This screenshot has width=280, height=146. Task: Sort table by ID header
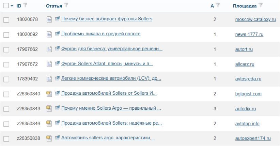[19, 6]
